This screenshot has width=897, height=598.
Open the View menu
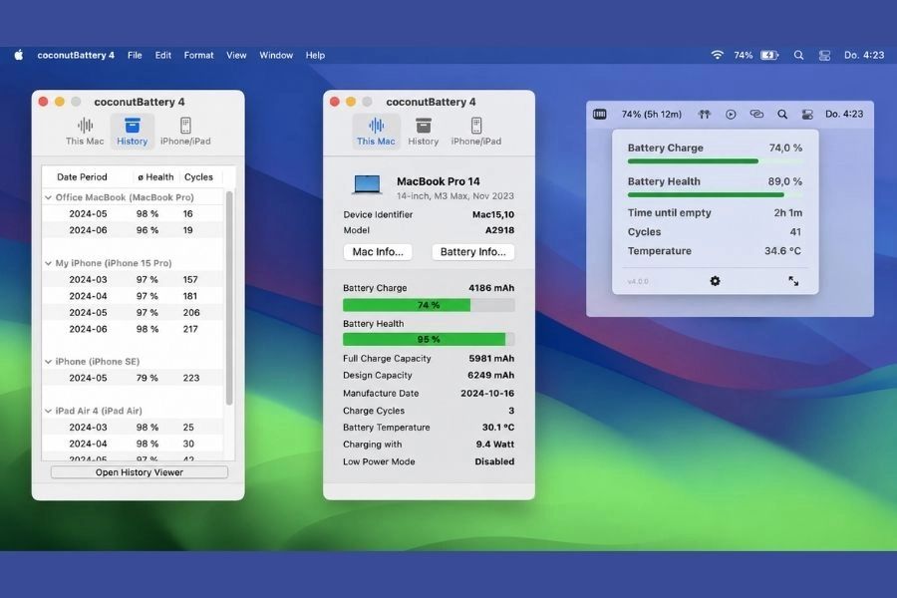pyautogui.click(x=236, y=55)
